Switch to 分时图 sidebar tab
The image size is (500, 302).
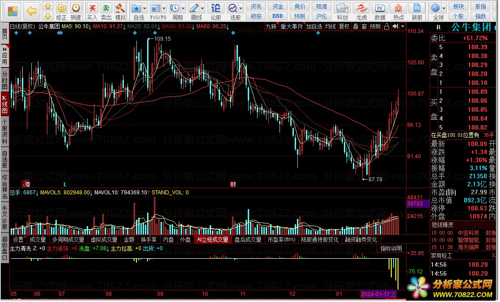coord(5,80)
